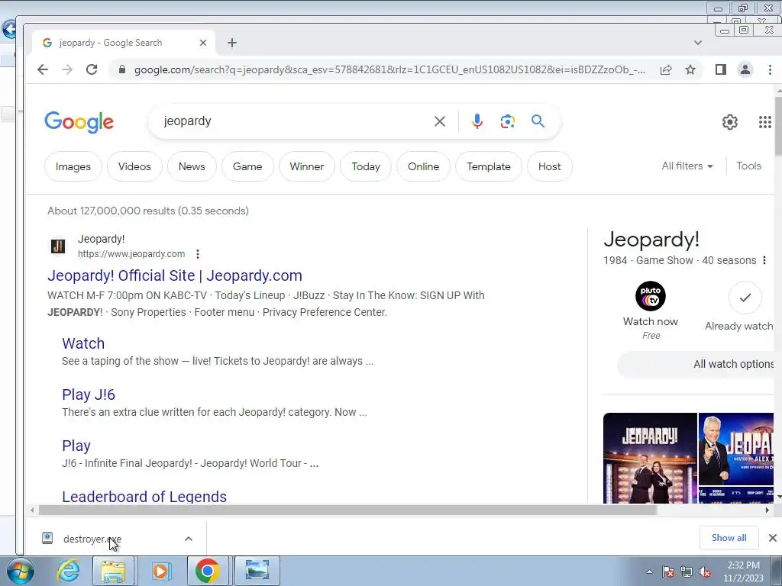Click the destroyer.exe file icon in downloads bar
The width and height of the screenshot is (782, 586).
pyautogui.click(x=47, y=538)
